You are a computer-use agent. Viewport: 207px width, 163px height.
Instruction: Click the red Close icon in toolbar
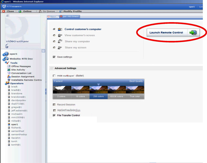pos(4,11)
